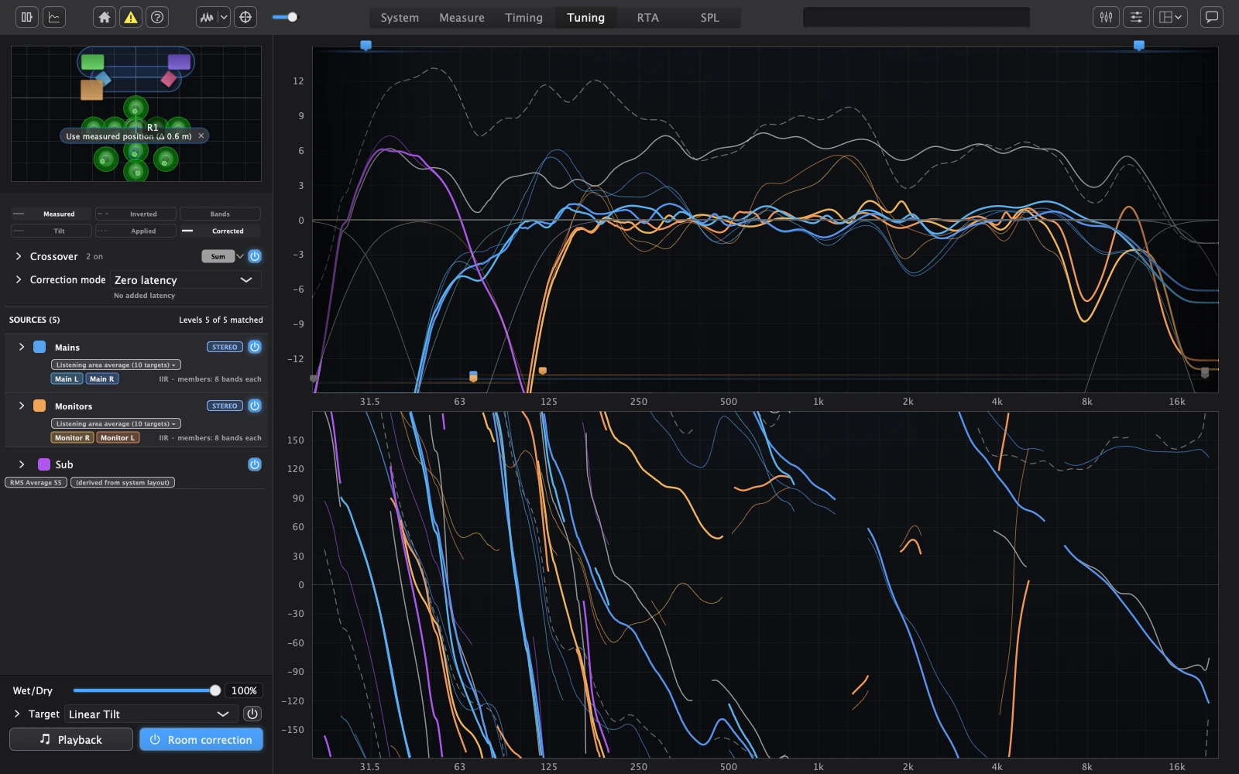Select the green speaker rectangle in layout
Viewport: 1239px width, 774px height.
[x=93, y=62]
